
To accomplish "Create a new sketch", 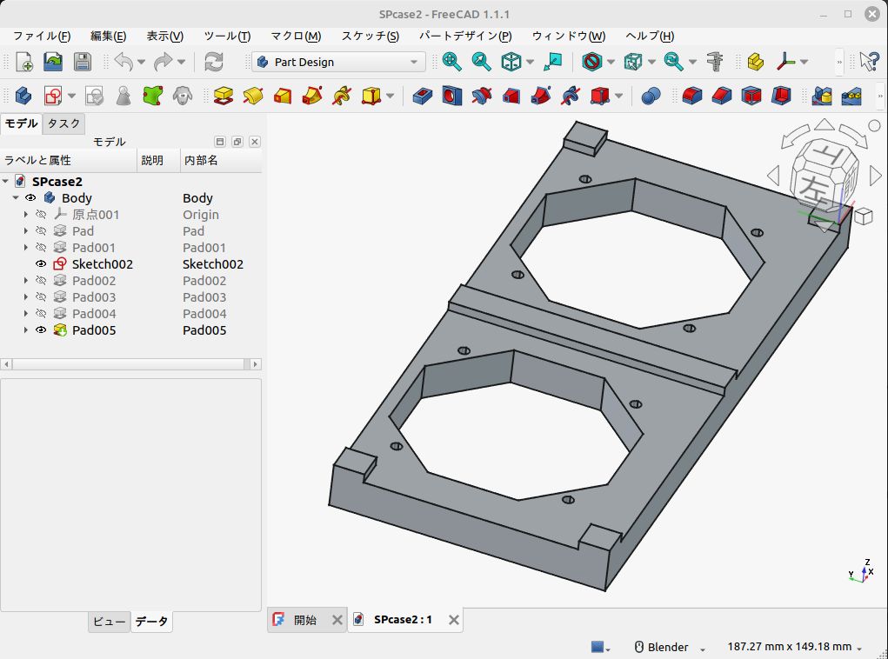I will [53, 96].
